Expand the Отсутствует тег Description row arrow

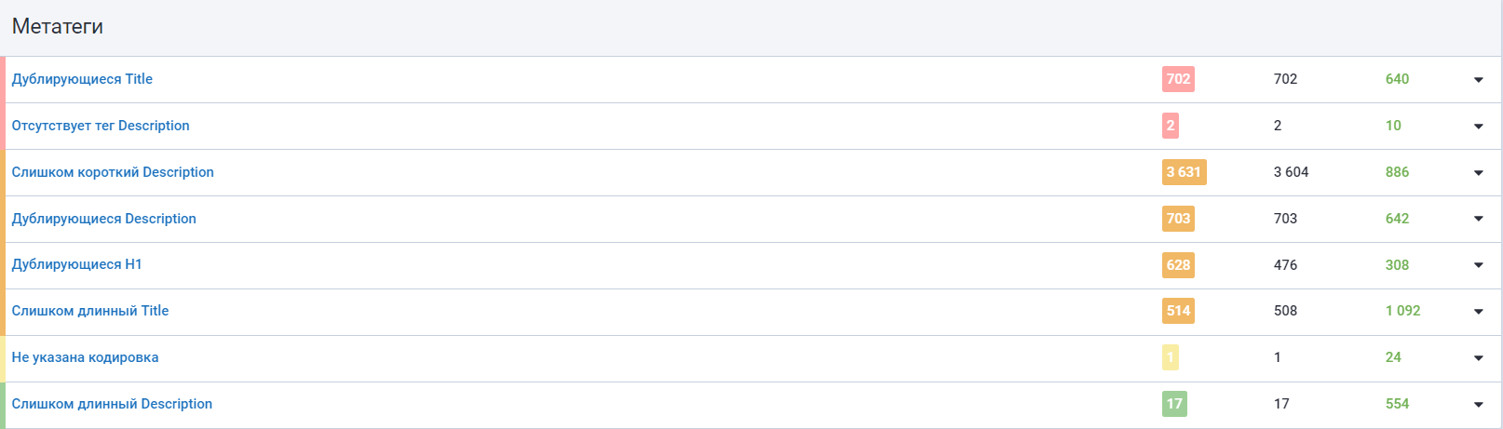pyautogui.click(x=1478, y=127)
